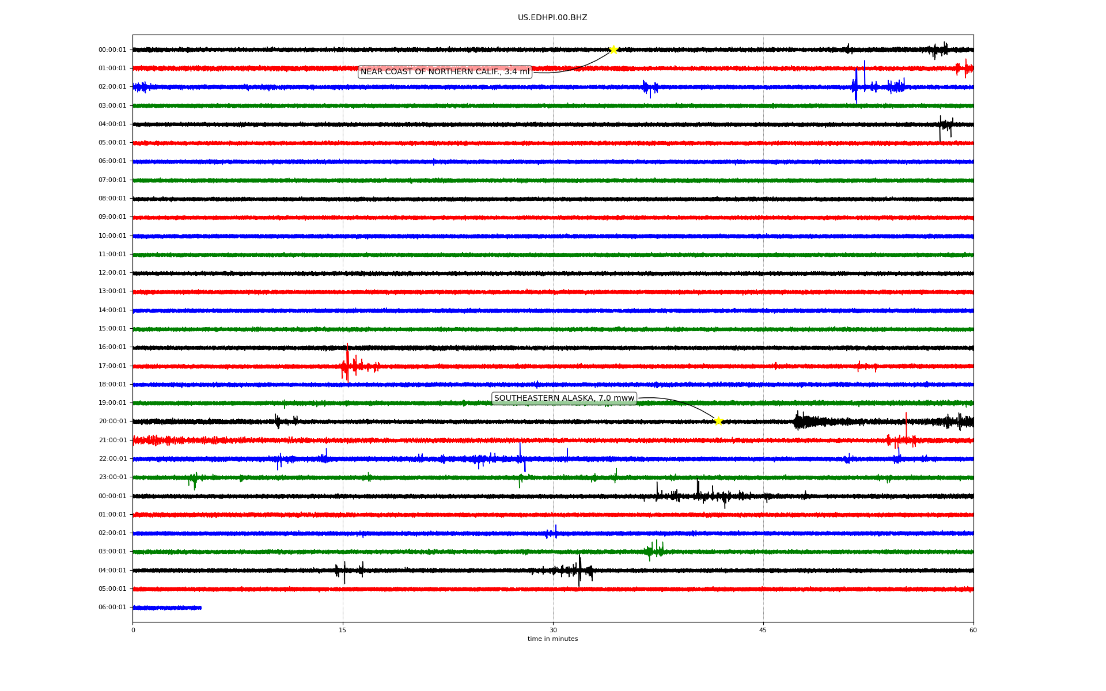This screenshot has width=1106, height=691.
Task: Click the final 06:00:01 row label
Action: tap(112, 608)
